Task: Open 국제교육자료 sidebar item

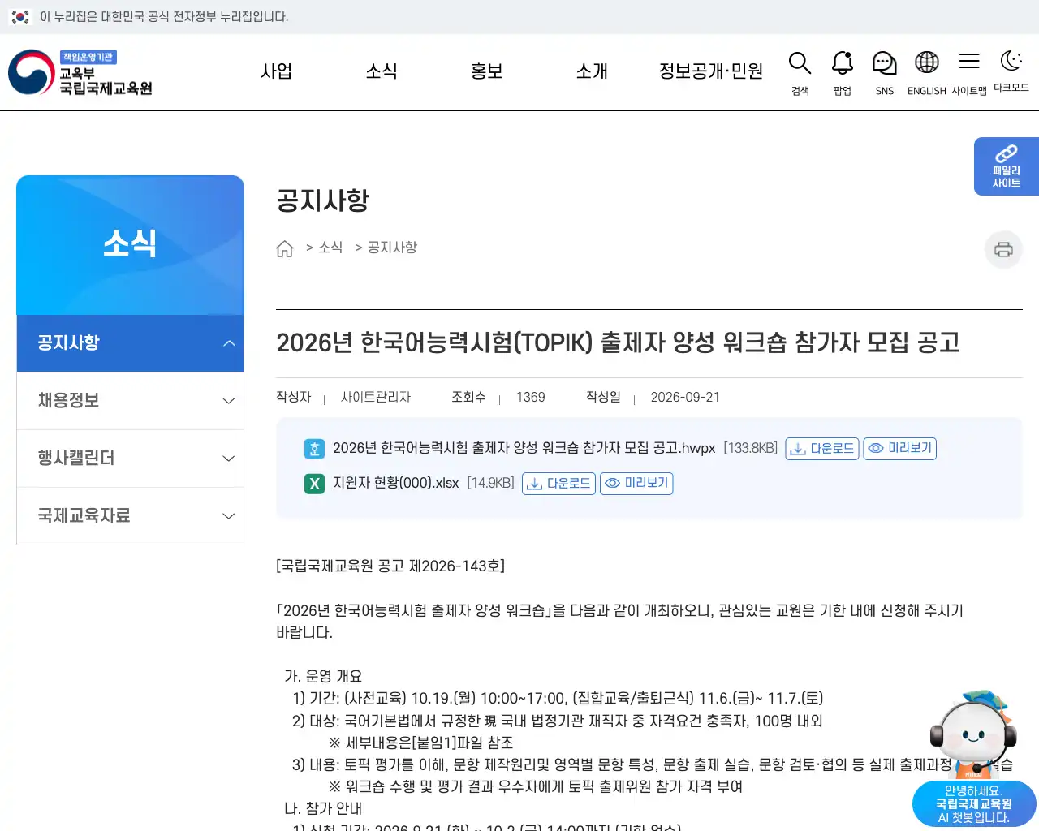Action: pyautogui.click(x=130, y=516)
